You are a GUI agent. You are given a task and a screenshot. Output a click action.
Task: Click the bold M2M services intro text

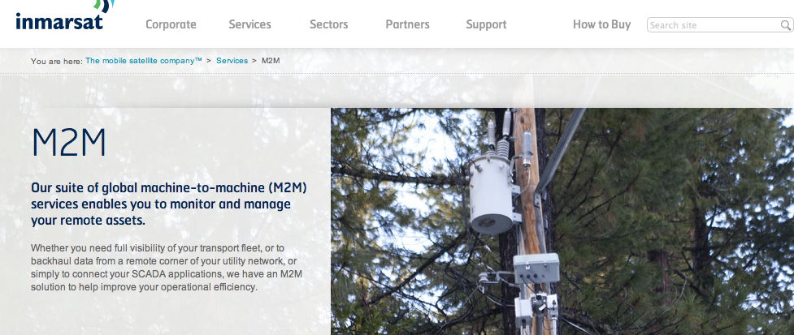point(168,204)
